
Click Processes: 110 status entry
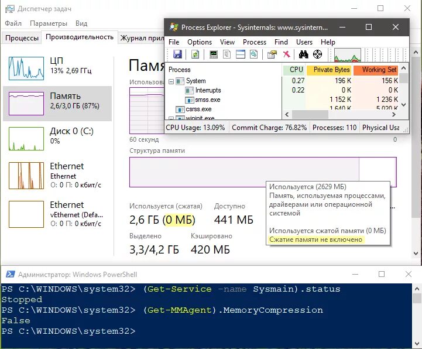point(335,128)
